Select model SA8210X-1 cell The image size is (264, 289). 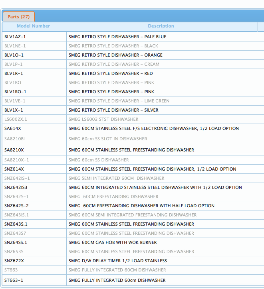click(34, 160)
